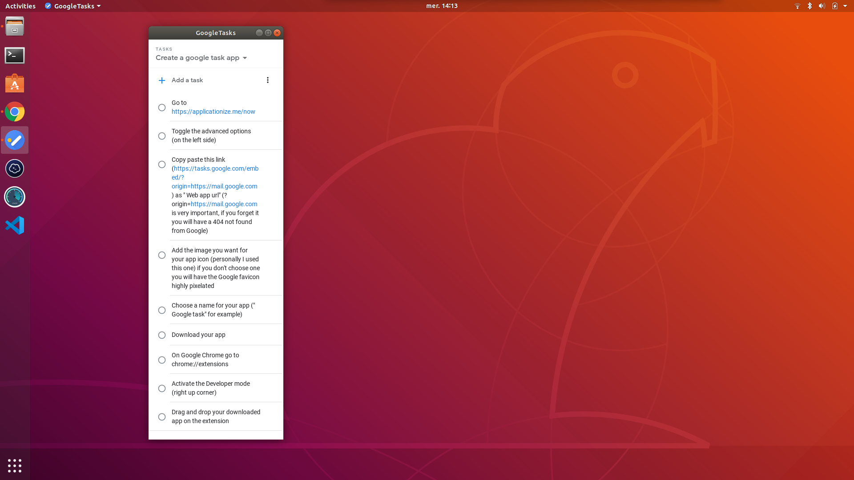Image resolution: width=854 pixels, height=480 pixels.
Task: Open the dark cloud app in the dock
Action: pyautogui.click(x=15, y=169)
